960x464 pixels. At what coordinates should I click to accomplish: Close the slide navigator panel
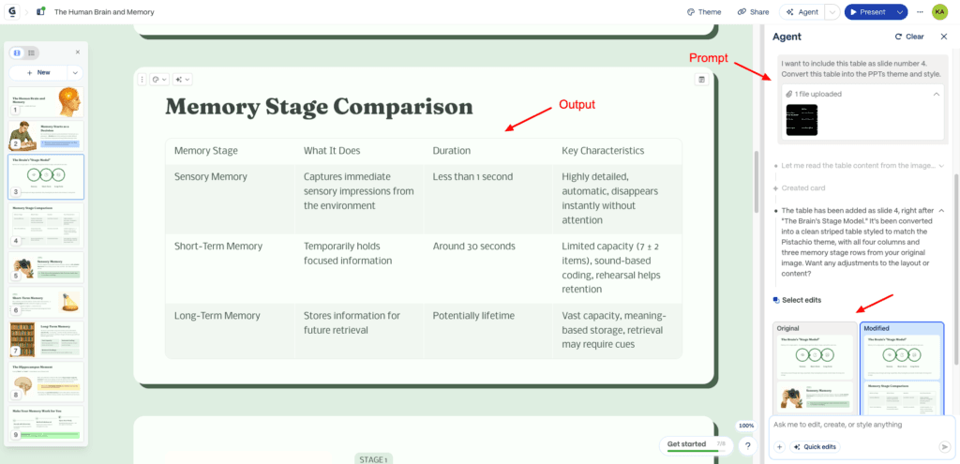pyautogui.click(x=77, y=52)
